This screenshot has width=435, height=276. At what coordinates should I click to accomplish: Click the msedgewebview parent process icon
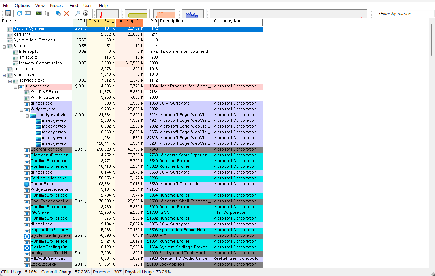(33, 115)
